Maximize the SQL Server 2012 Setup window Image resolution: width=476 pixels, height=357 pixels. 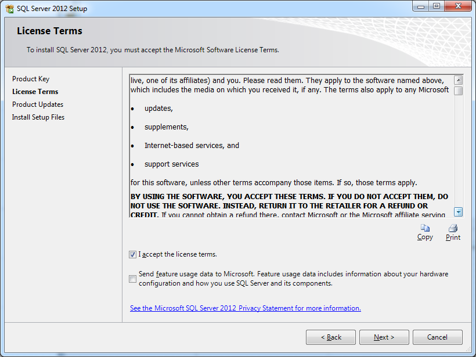[437, 6]
